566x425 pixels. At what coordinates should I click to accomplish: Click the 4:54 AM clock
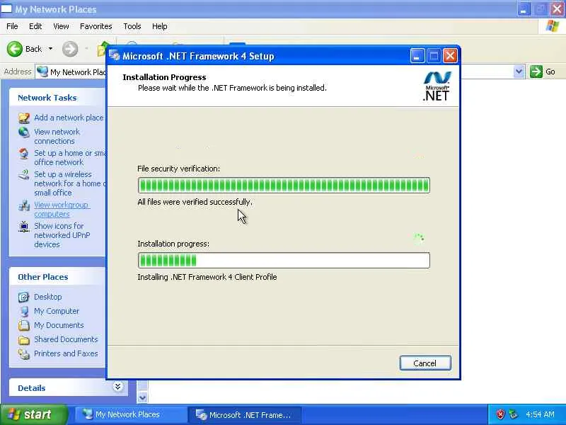point(540,414)
